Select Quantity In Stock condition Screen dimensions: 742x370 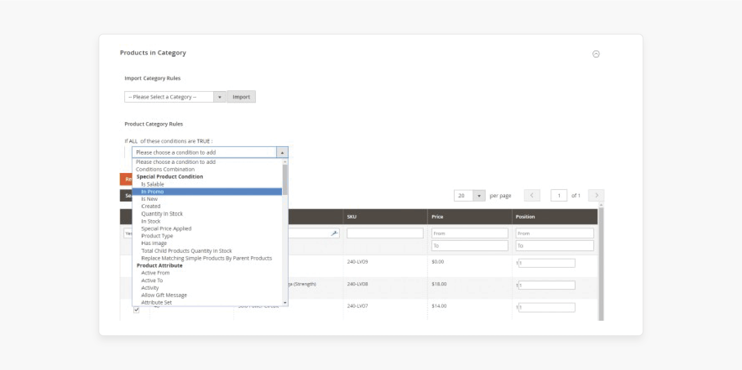[162, 214]
